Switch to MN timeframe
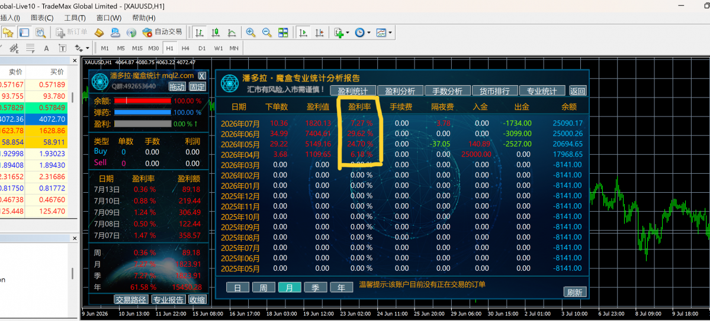This screenshot has height=321, width=710. (234, 48)
